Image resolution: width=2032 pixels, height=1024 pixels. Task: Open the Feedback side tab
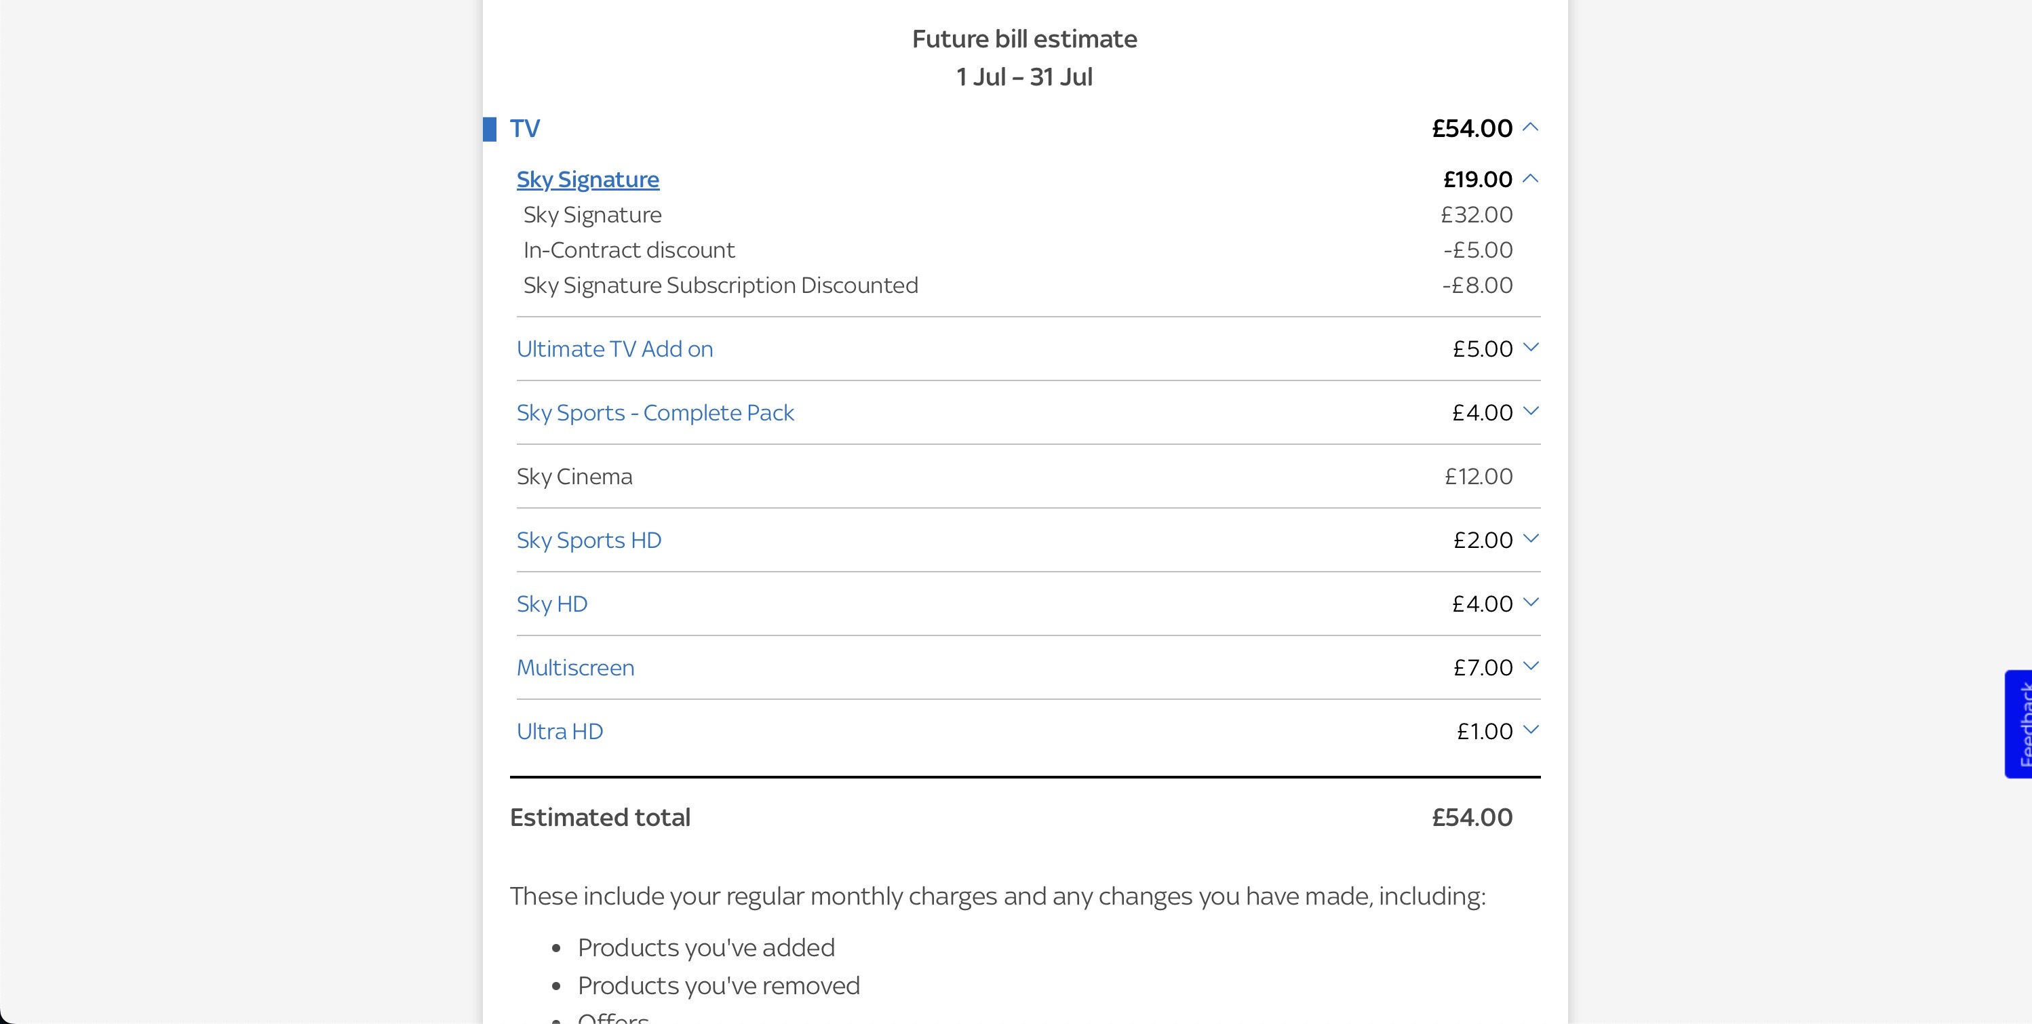click(2018, 724)
